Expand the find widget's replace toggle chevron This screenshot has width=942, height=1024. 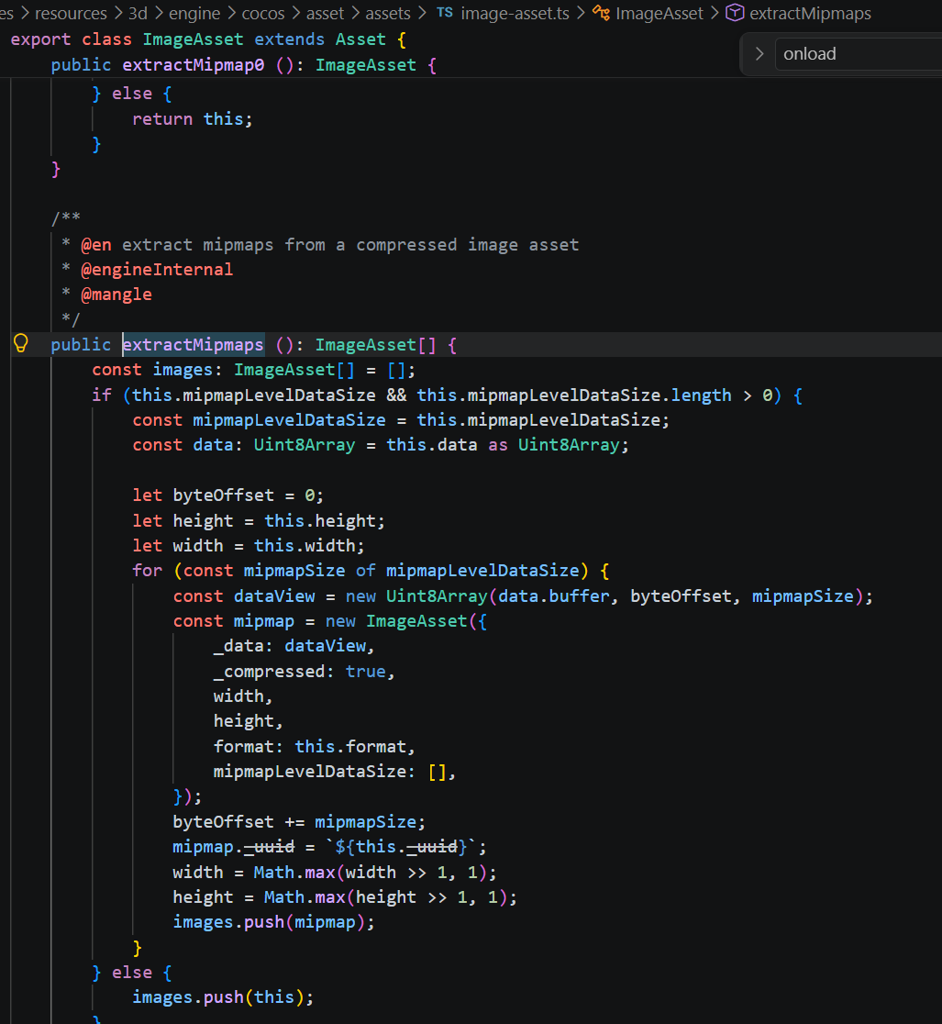(759, 53)
